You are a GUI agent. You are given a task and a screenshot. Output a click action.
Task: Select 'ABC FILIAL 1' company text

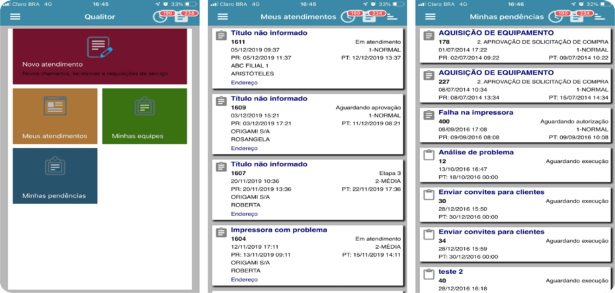(250, 65)
